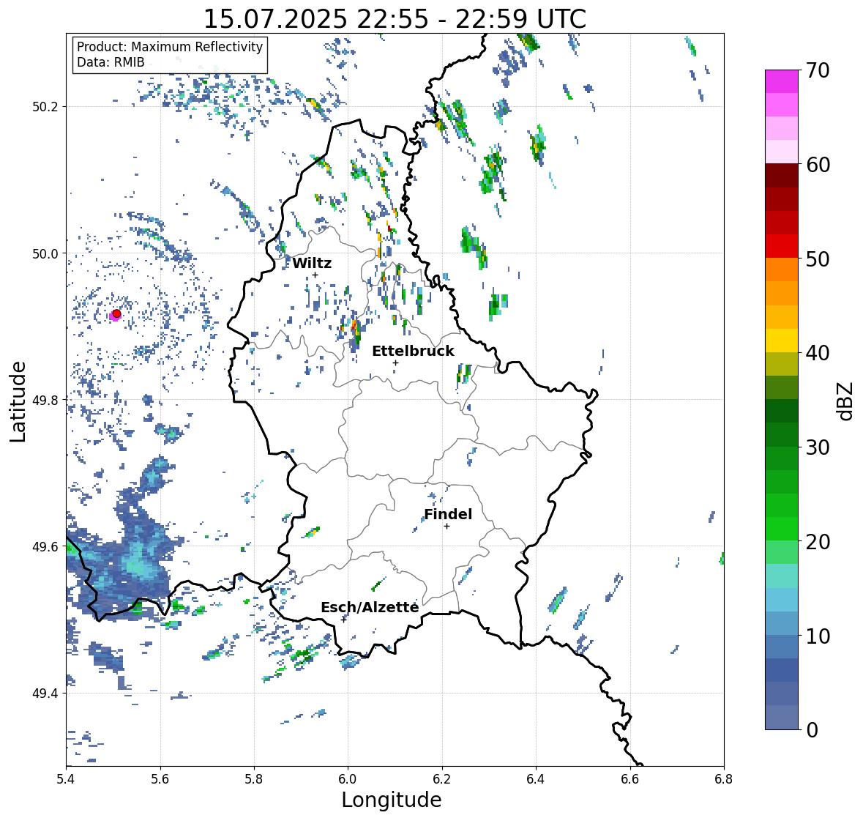Viewport: 863px width, 818px height.
Task: Click the red radar location dot
Action: (x=116, y=313)
